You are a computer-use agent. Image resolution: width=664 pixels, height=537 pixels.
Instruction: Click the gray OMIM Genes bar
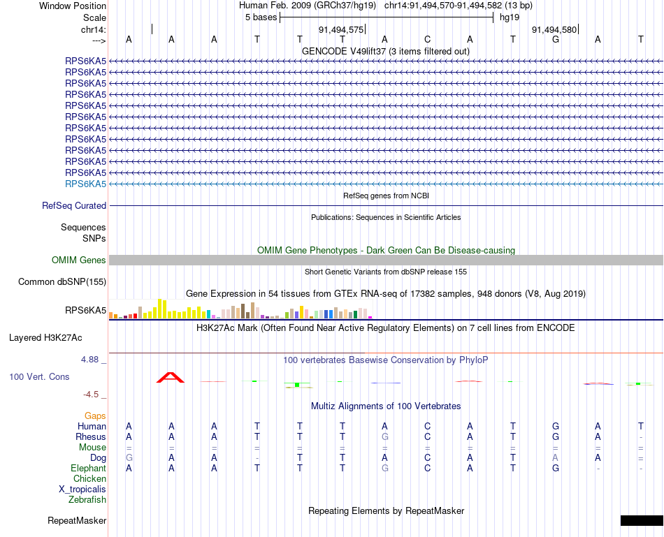(x=386, y=260)
